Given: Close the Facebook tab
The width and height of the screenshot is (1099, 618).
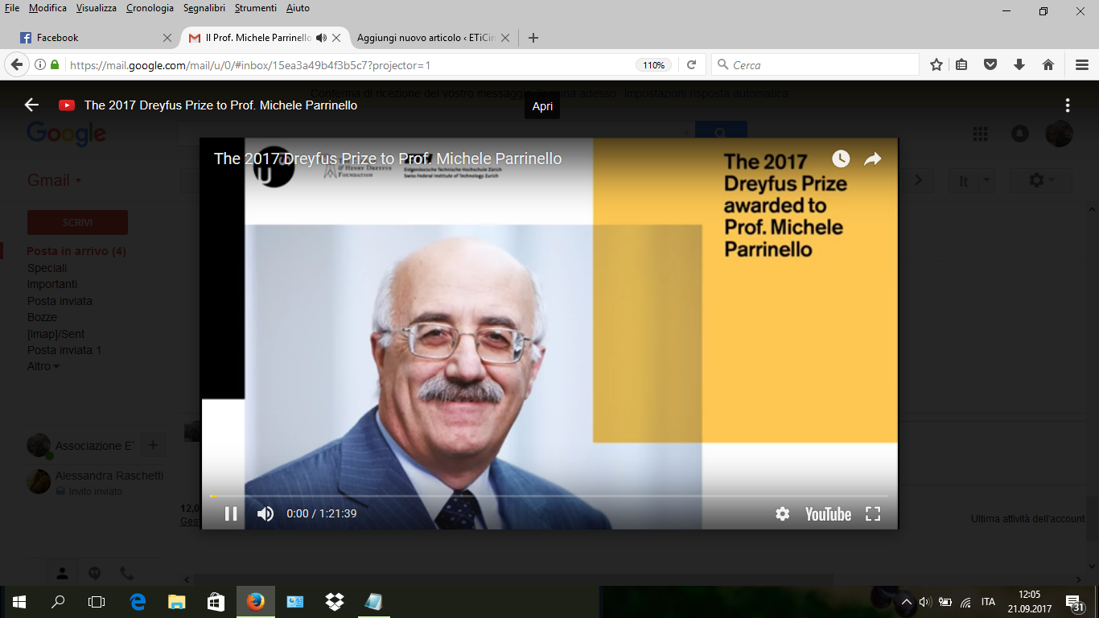Looking at the screenshot, I should [167, 38].
